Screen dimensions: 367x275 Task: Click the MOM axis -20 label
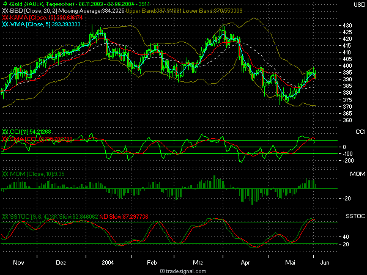pos(347,199)
